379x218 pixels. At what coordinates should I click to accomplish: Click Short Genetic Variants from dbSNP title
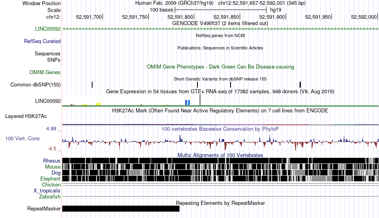pyautogui.click(x=220, y=79)
